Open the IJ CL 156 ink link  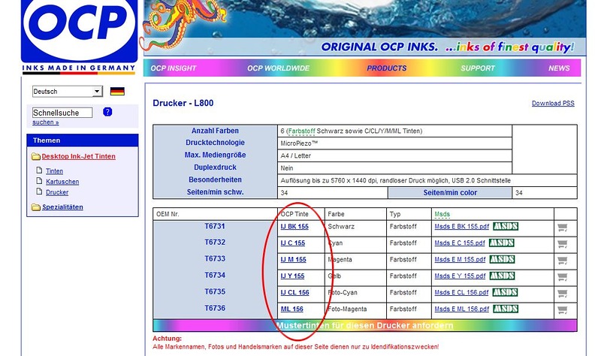tap(294, 292)
